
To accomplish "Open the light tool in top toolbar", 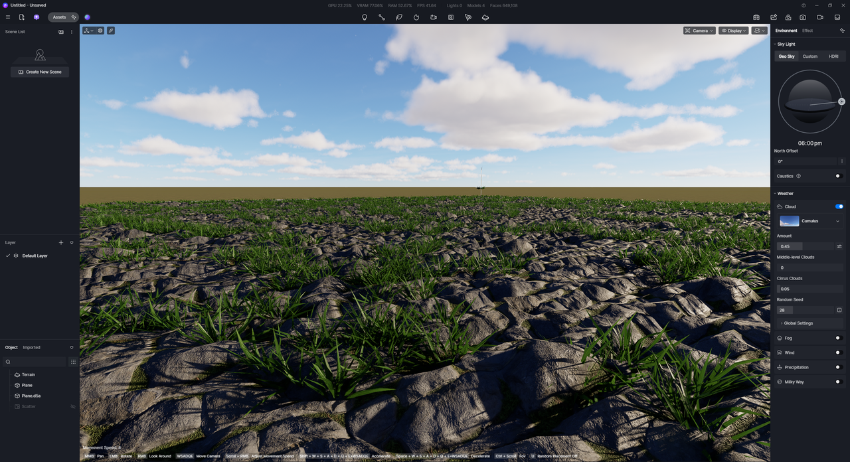I will click(x=365, y=17).
